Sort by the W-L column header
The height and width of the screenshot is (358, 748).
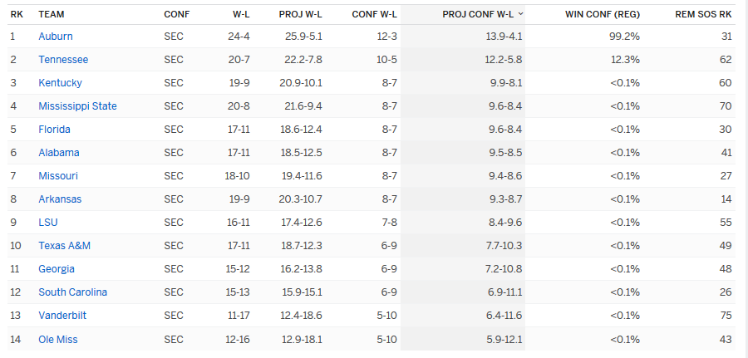(241, 14)
